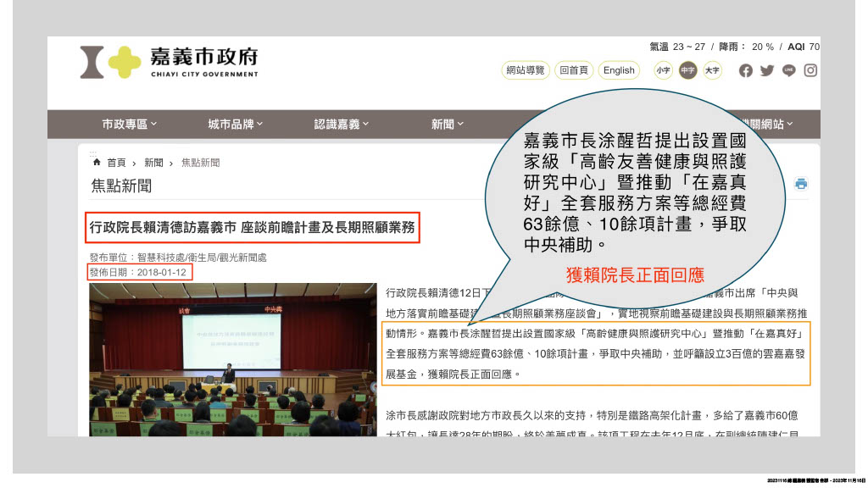This screenshot has width=868, height=488.
Task: Open the Facebook social icon
Action: point(746,70)
